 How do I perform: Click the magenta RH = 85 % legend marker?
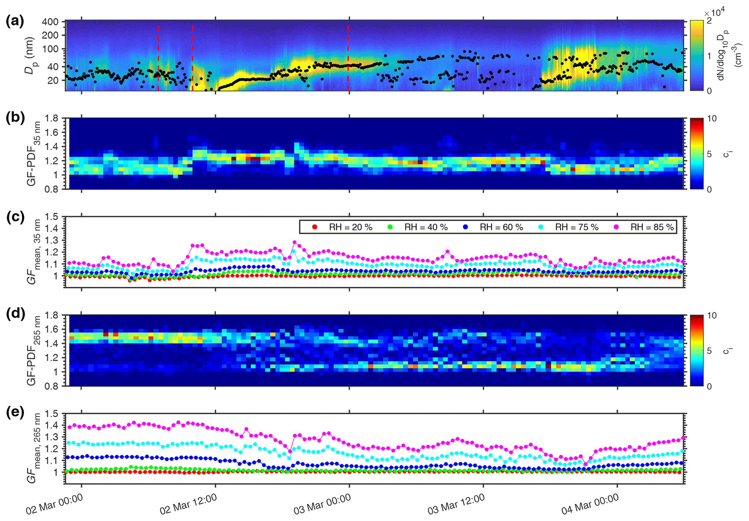[x=616, y=227]
